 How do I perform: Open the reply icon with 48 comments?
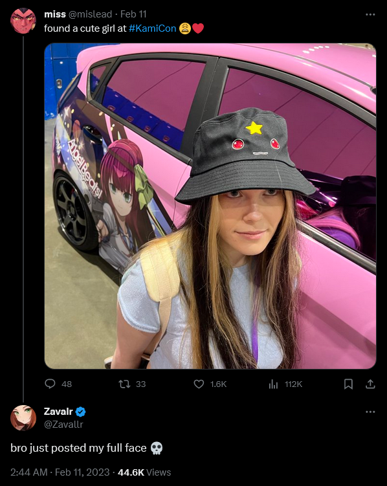coord(50,384)
